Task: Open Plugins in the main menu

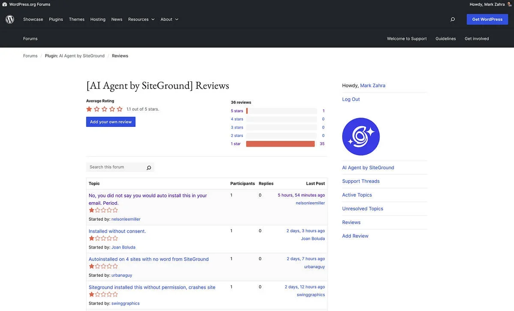Action: click(x=56, y=19)
